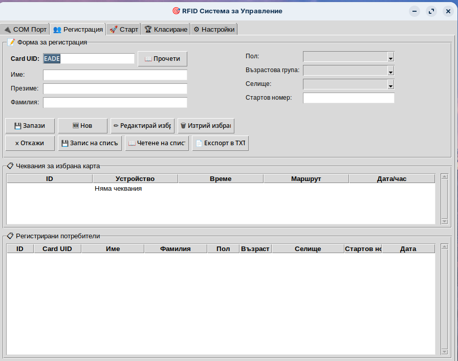Screen dimensions: 458x361
Task: Click the Запис на списък button
Action: (90, 143)
